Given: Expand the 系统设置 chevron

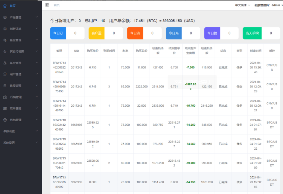Looking at the screenshot, I should pos(36,142).
